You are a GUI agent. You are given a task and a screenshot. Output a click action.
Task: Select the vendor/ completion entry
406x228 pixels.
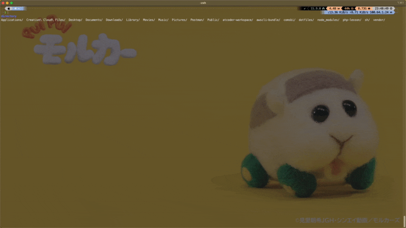(x=379, y=19)
